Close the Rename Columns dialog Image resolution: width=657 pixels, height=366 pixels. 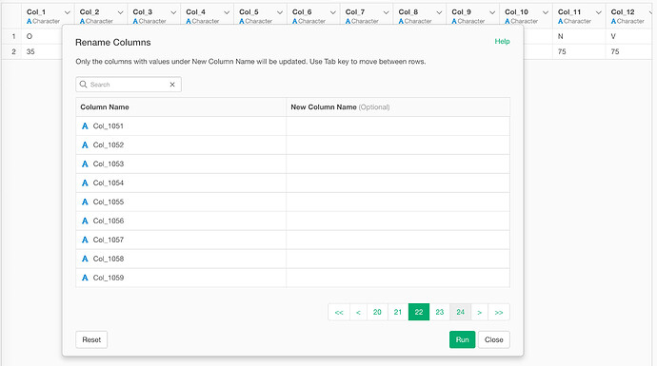(x=493, y=339)
